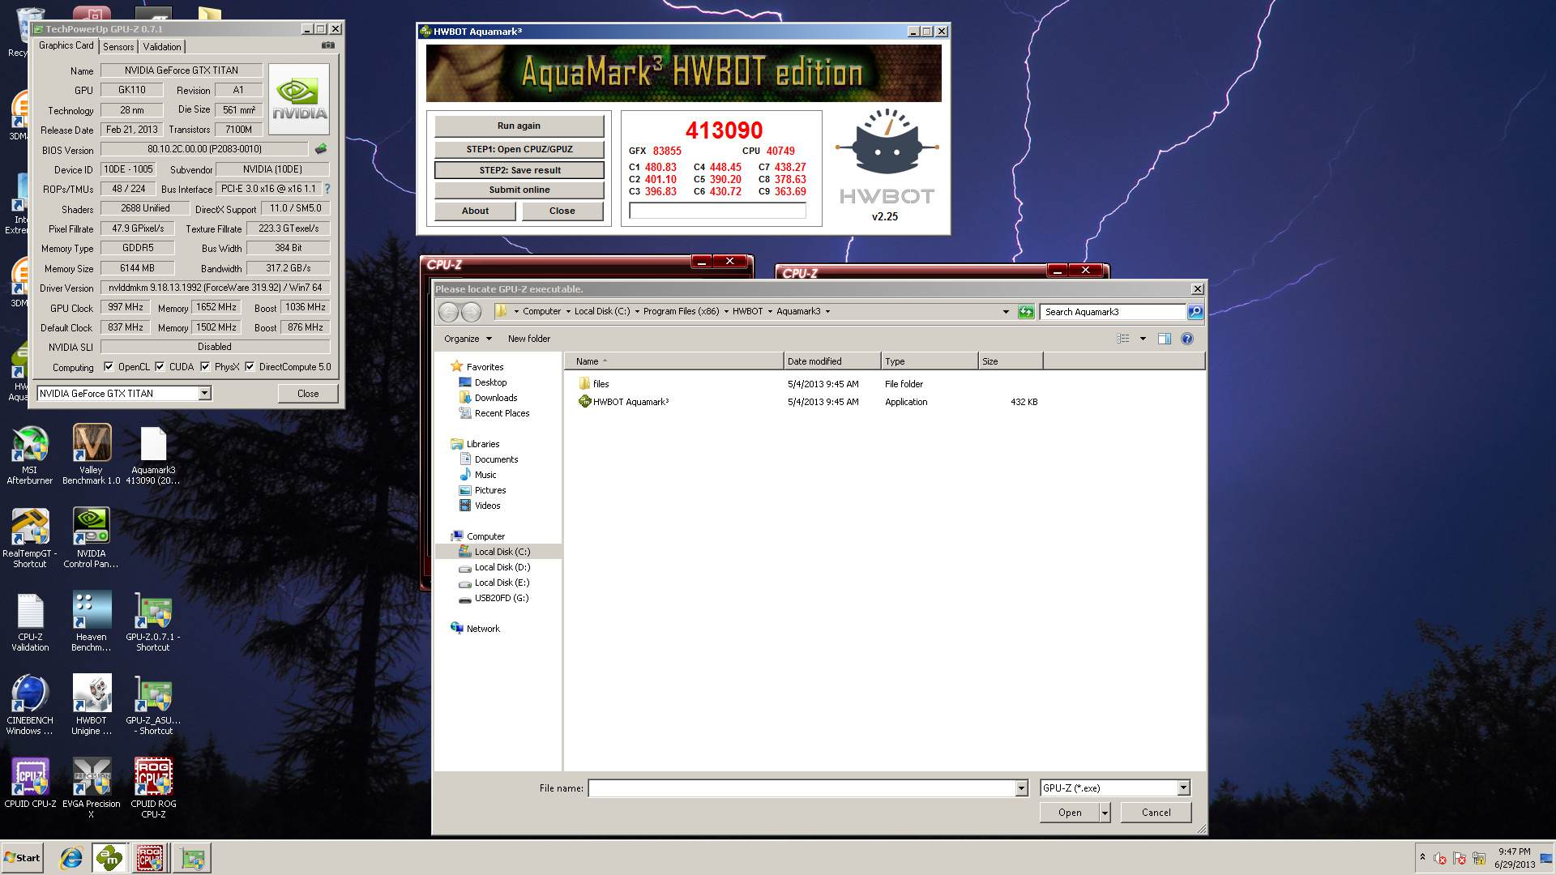The width and height of the screenshot is (1556, 875).
Task: Click the GPU-Z screenshot camera icon
Action: (327, 46)
